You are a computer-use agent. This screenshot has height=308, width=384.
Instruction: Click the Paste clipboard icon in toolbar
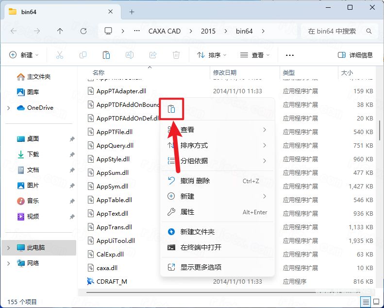pyautogui.click(x=106, y=55)
